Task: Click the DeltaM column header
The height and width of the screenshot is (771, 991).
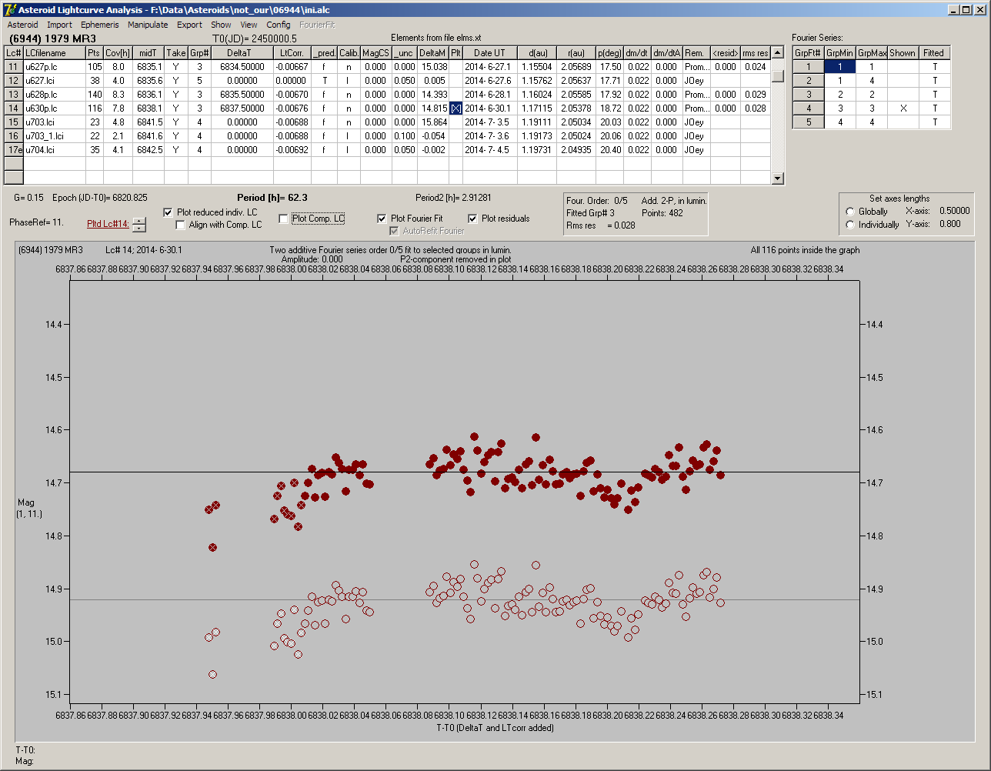Action: coord(433,53)
